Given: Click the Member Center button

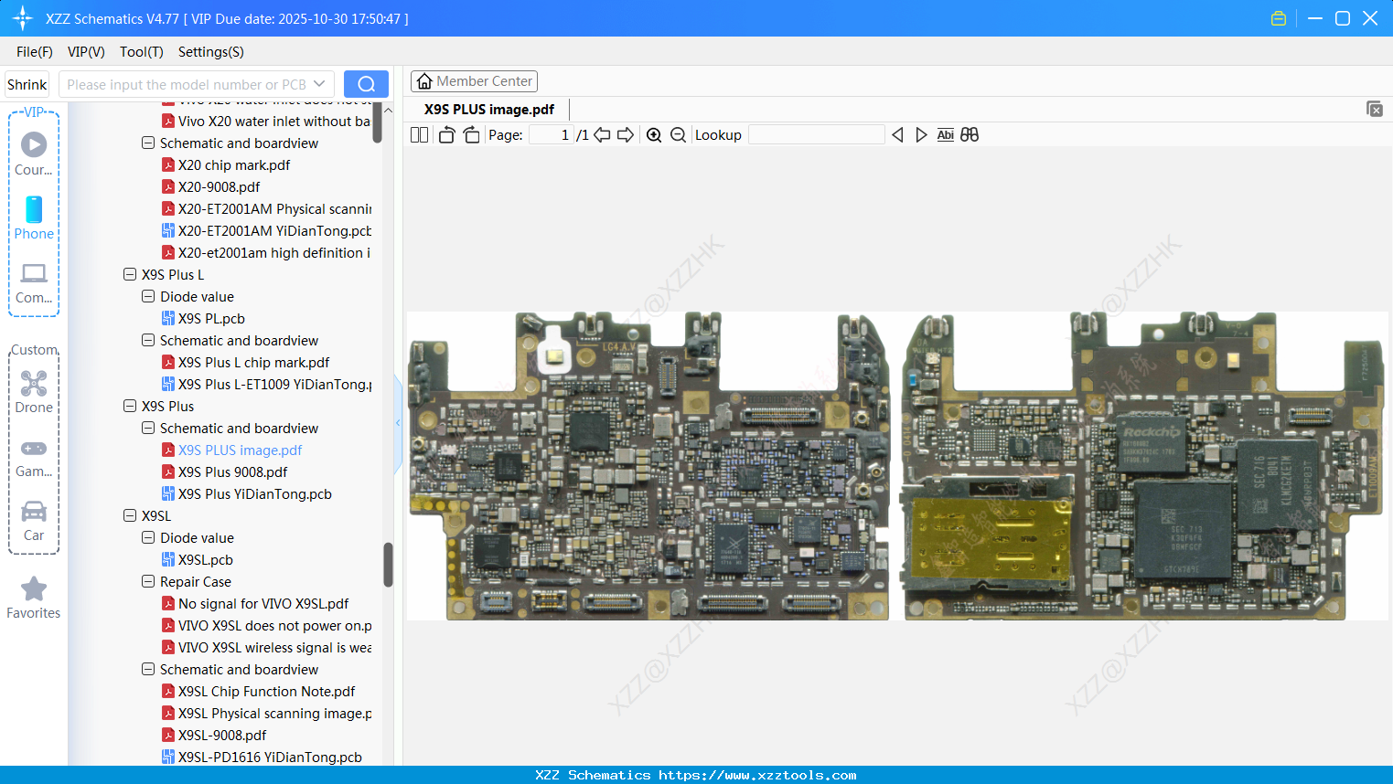Looking at the screenshot, I should [474, 81].
